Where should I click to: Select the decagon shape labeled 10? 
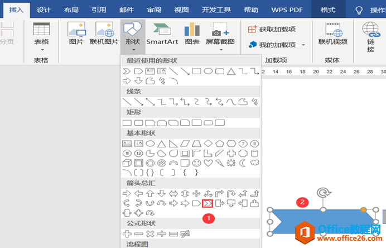tap(127, 154)
